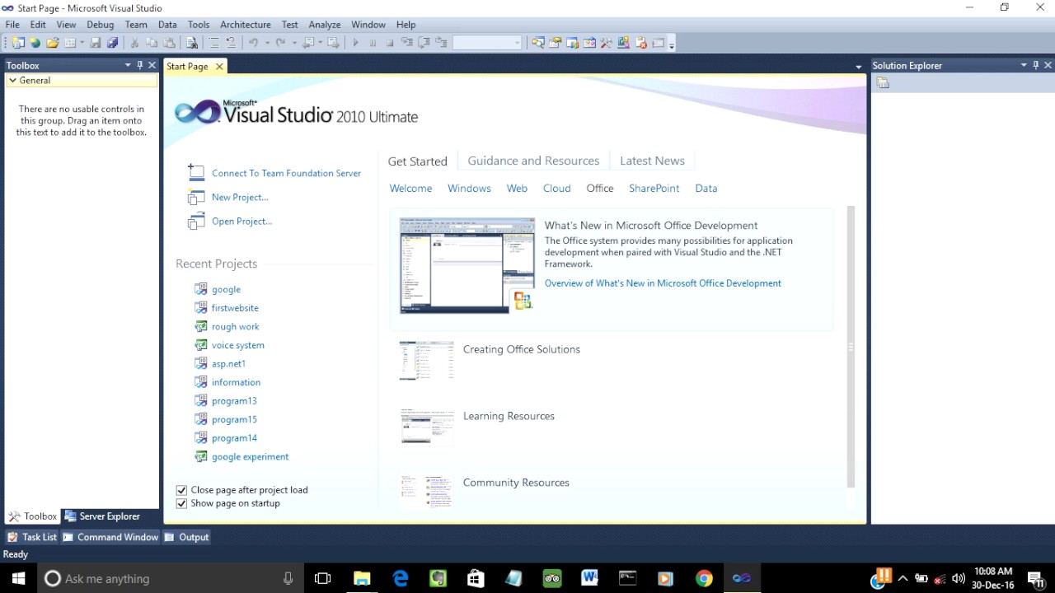The width and height of the screenshot is (1055, 593).
Task: Expand the Undo history dropdown arrow
Action: (x=266, y=43)
